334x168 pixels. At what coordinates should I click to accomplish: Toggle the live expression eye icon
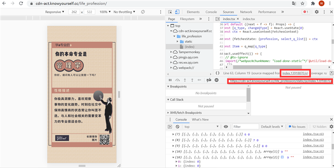click(226, 127)
